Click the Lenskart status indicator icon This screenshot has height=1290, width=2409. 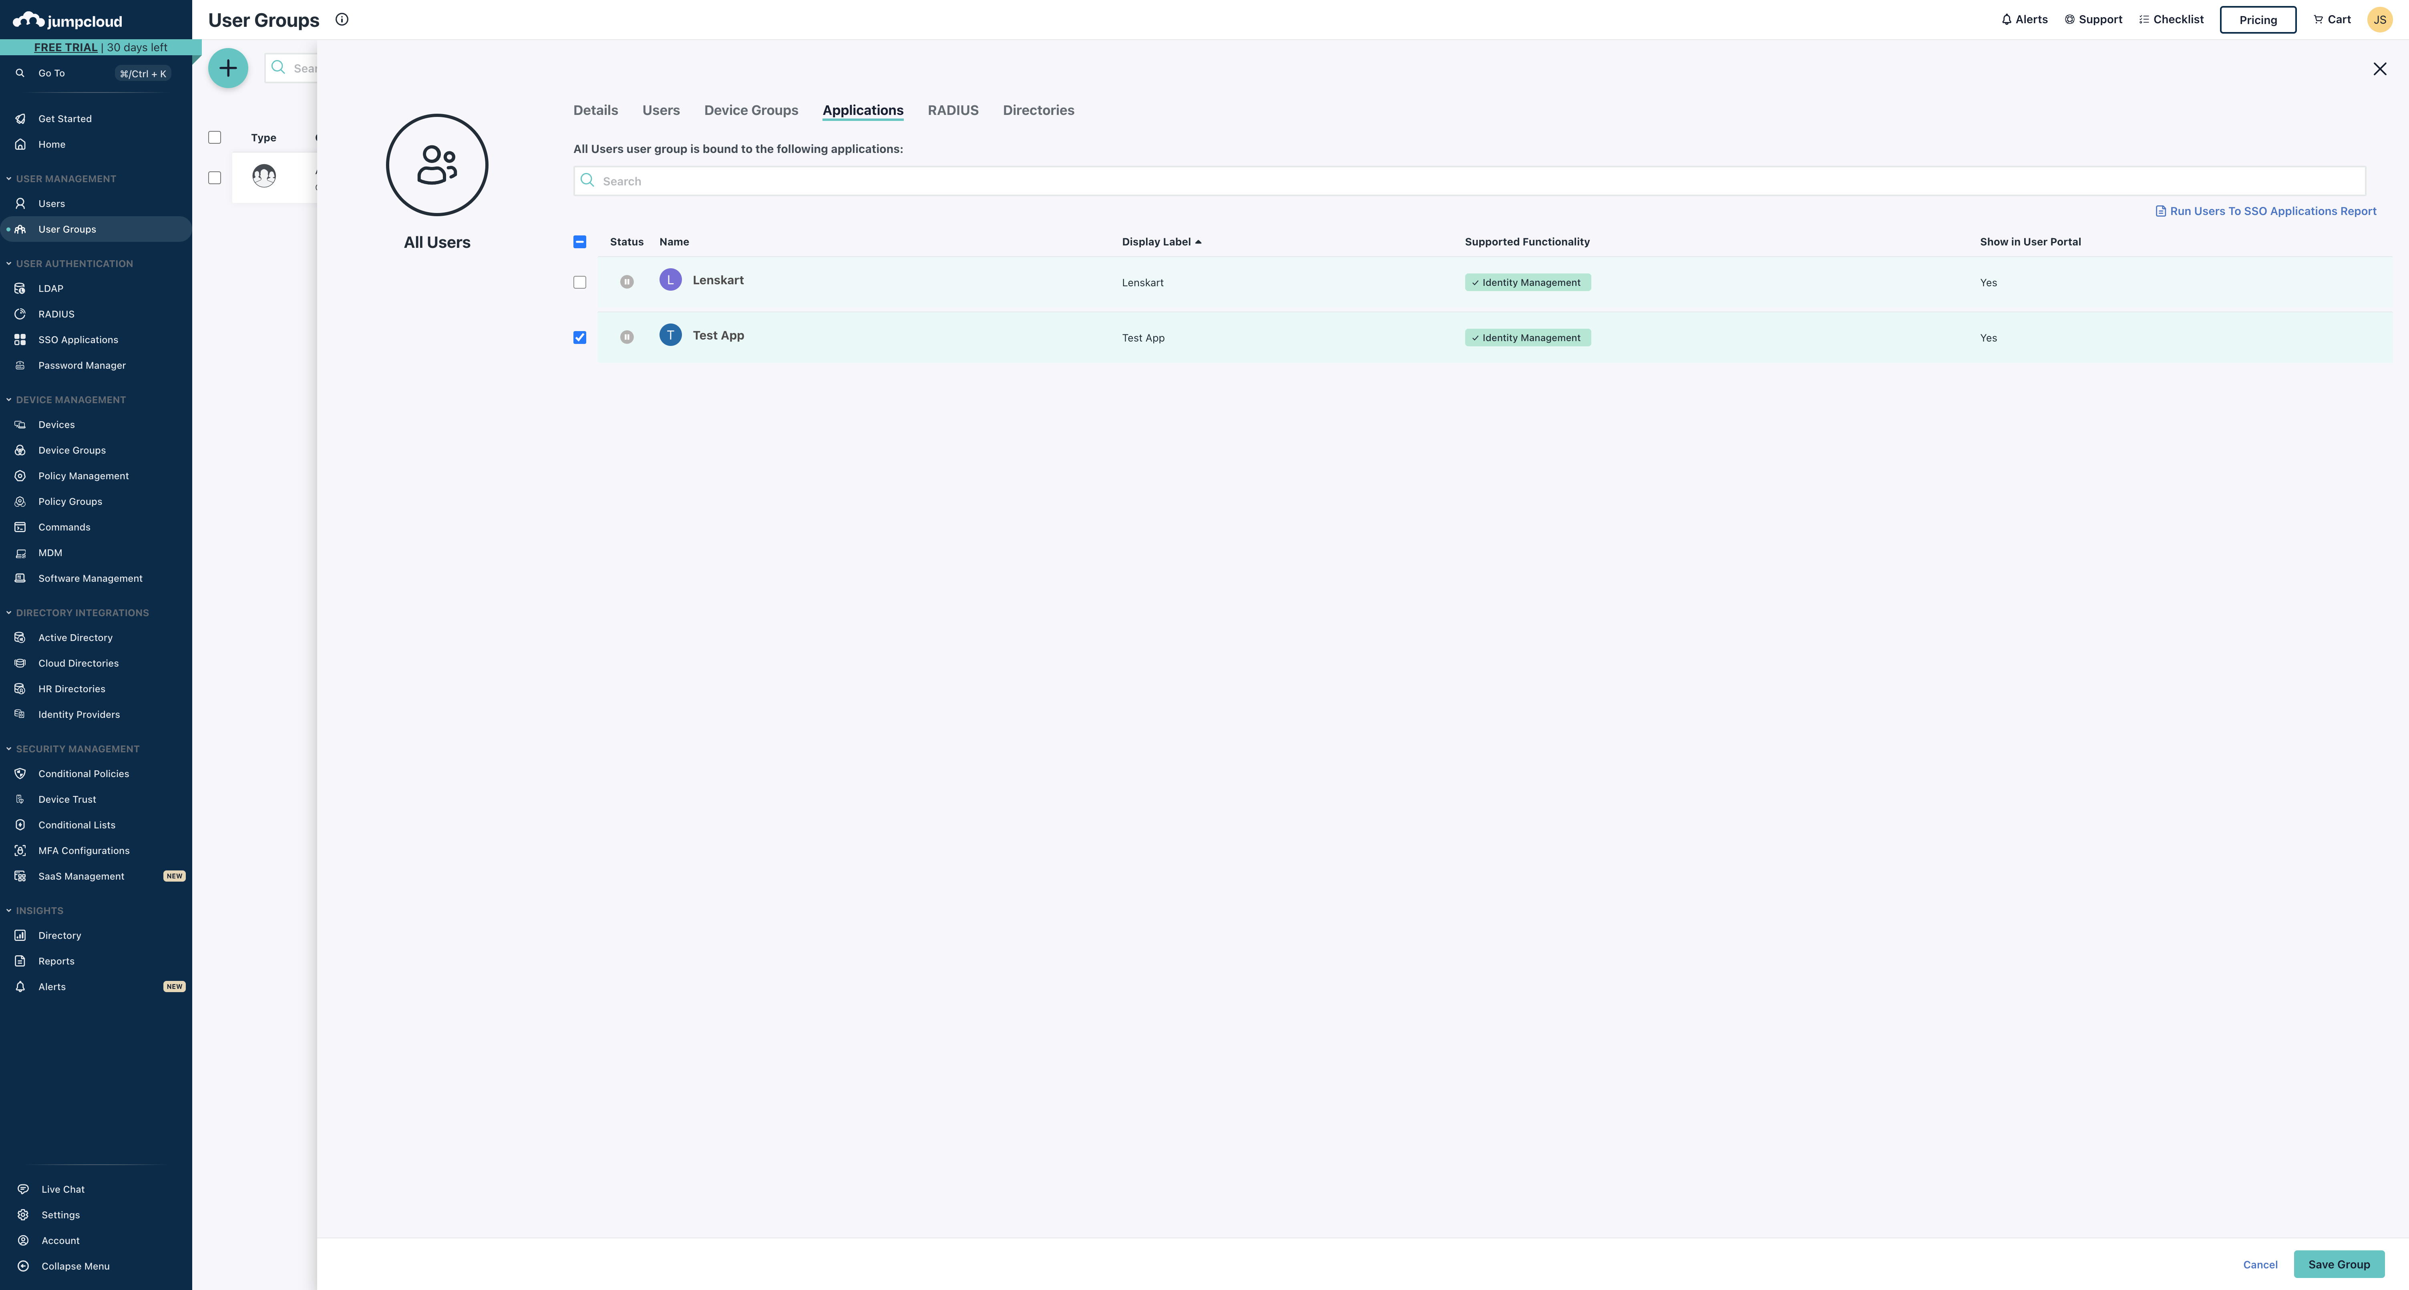coord(627,282)
